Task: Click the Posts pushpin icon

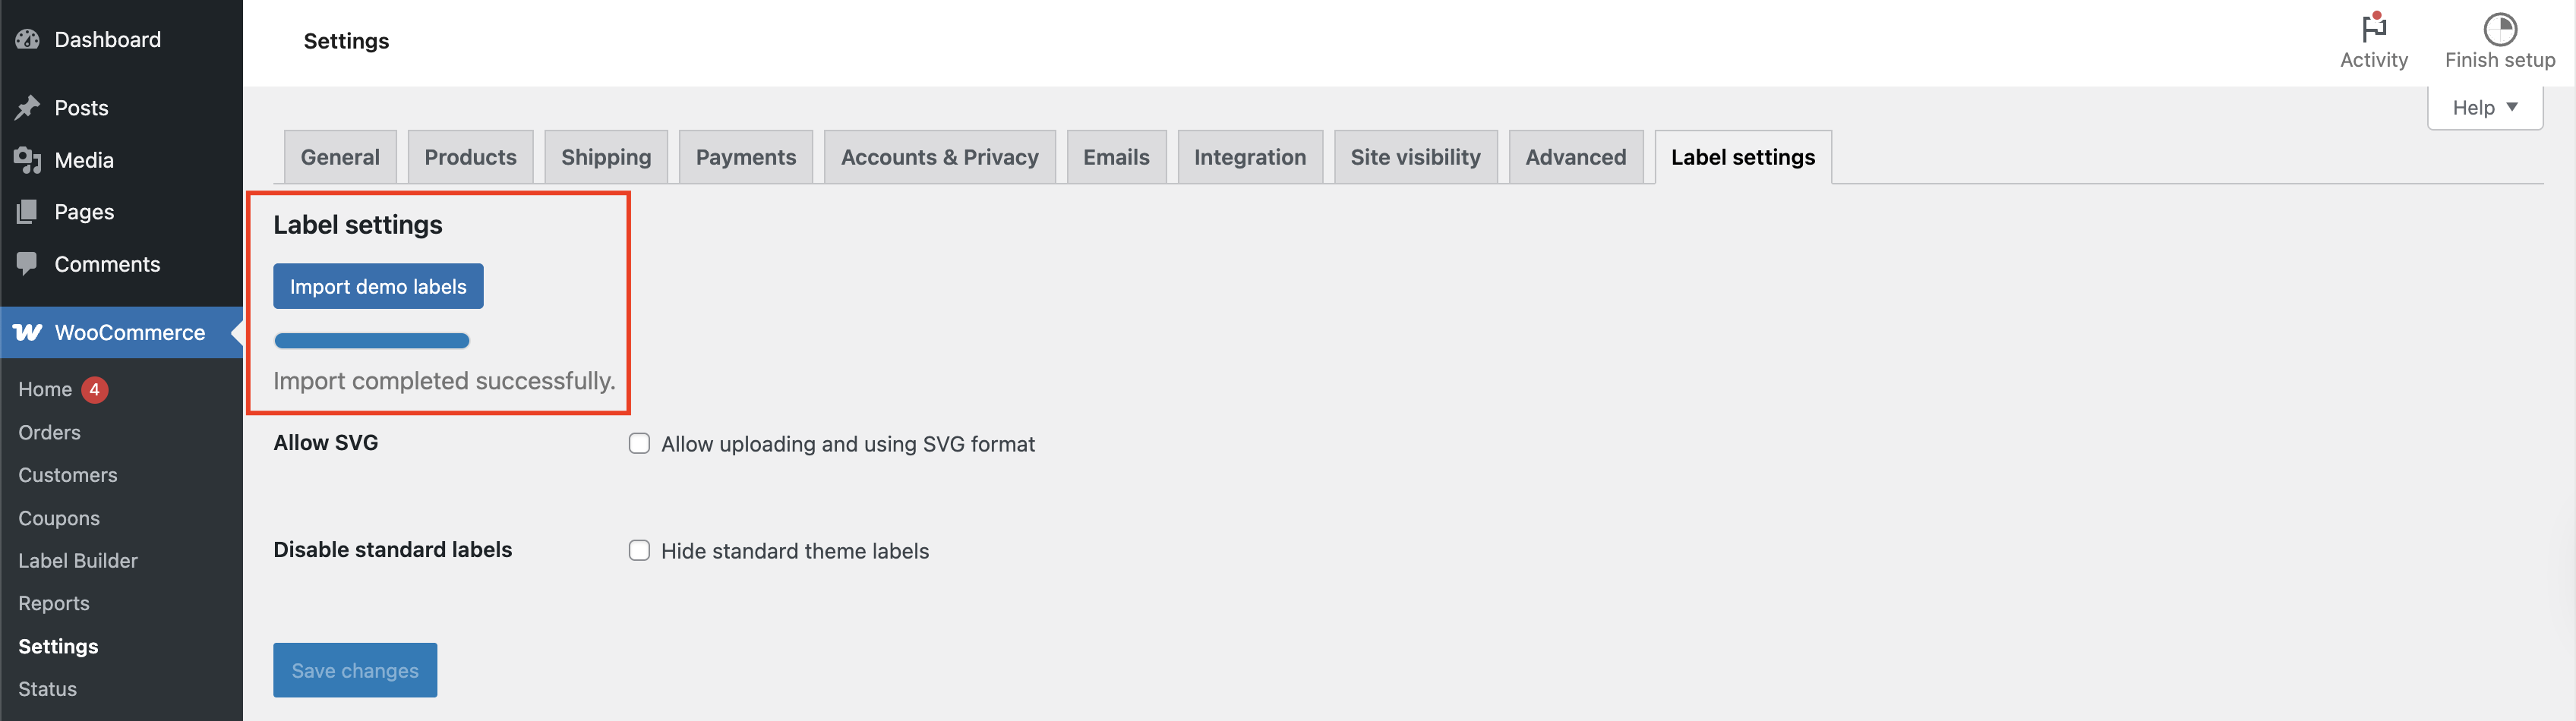Action: pos(27,107)
